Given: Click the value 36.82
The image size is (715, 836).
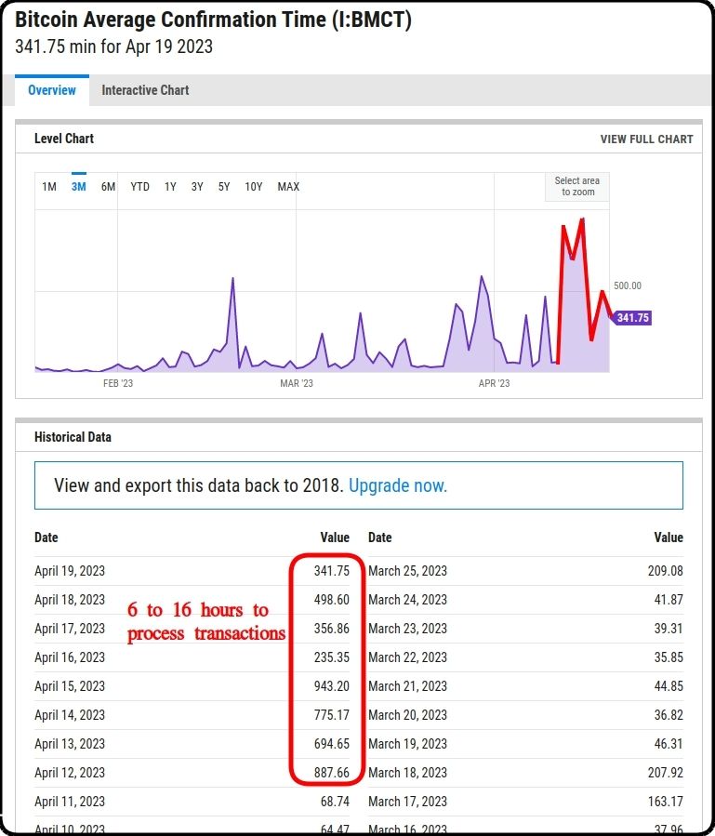Looking at the screenshot, I should 669,715.
